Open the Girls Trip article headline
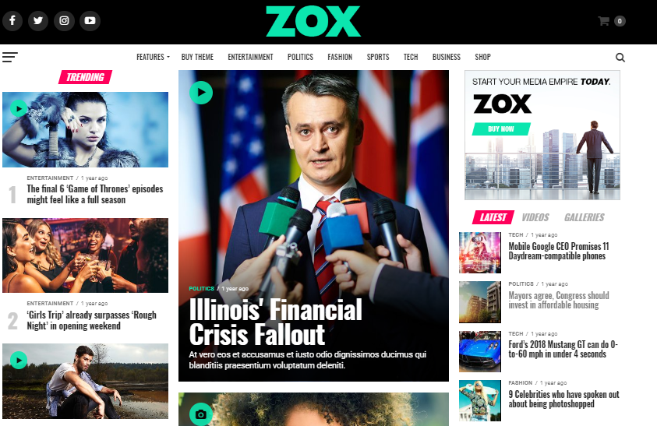This screenshot has height=426, width=657. 91,320
